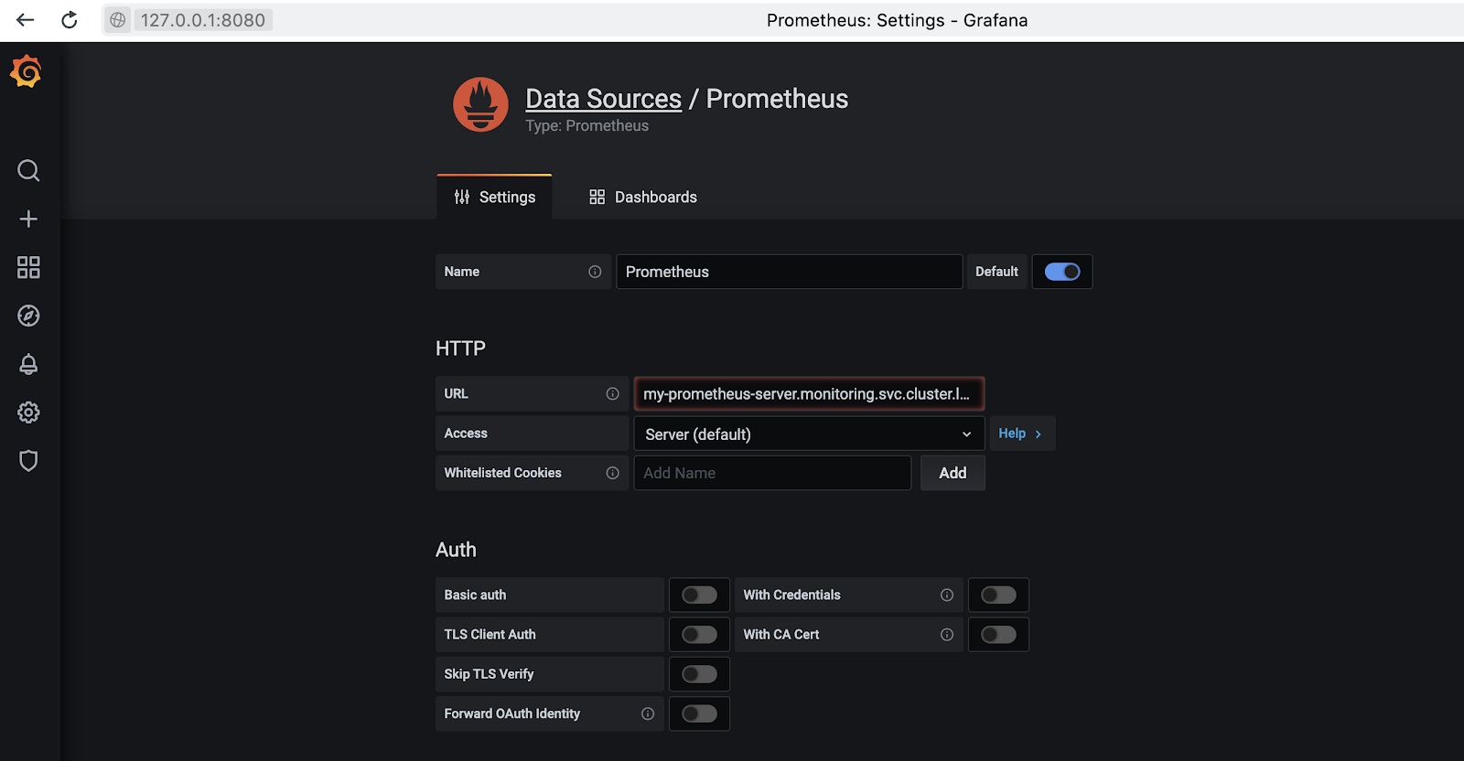The height and width of the screenshot is (761, 1464).
Task: Click the Name input field
Action: pyautogui.click(x=789, y=272)
